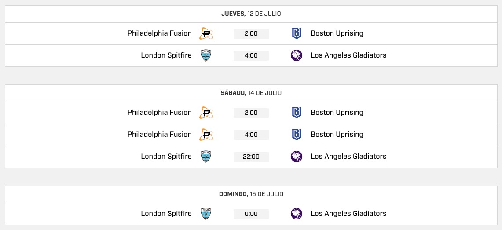Screen dimensions: 502x230
Task: Select Boston Uprising name in Saturday 4:00 match
Action: (337, 135)
